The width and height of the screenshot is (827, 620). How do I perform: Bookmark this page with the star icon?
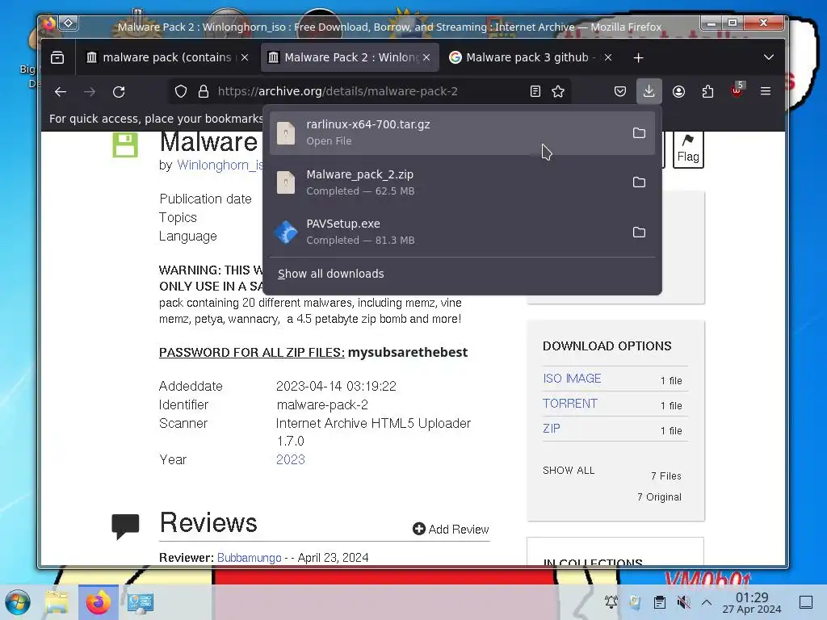pos(558,92)
